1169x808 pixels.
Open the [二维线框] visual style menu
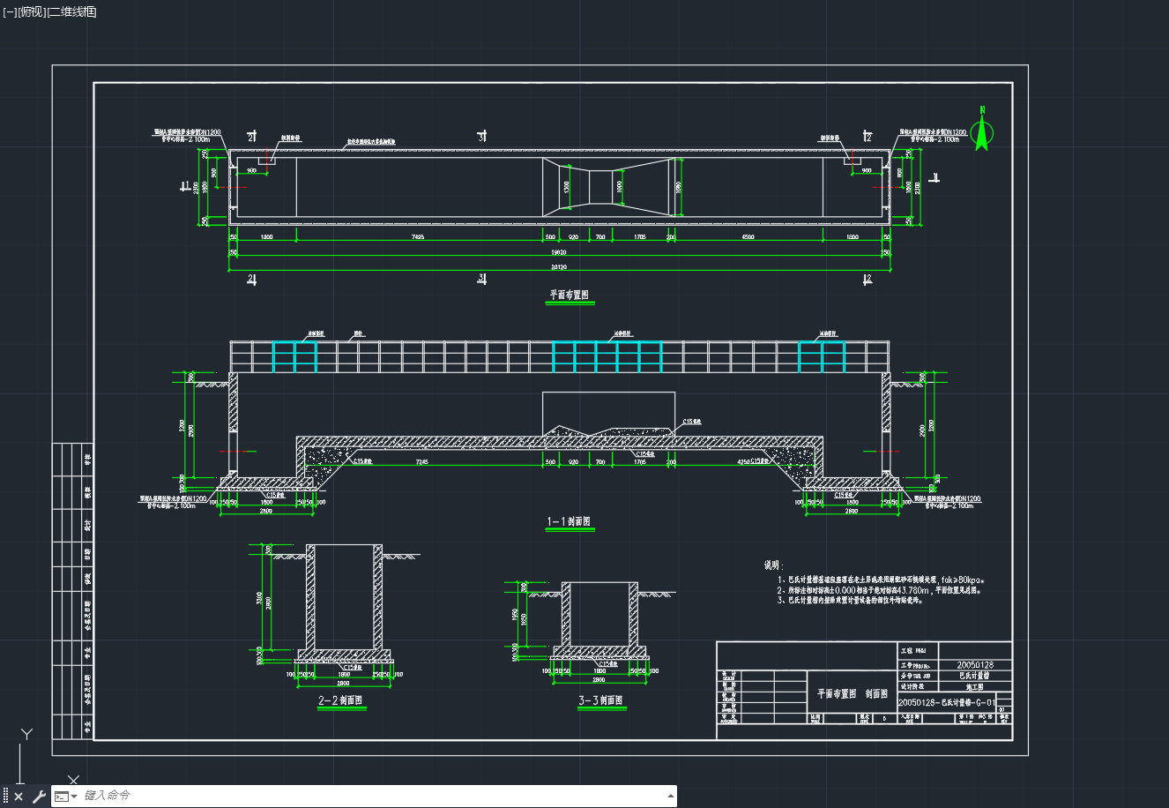coord(71,11)
